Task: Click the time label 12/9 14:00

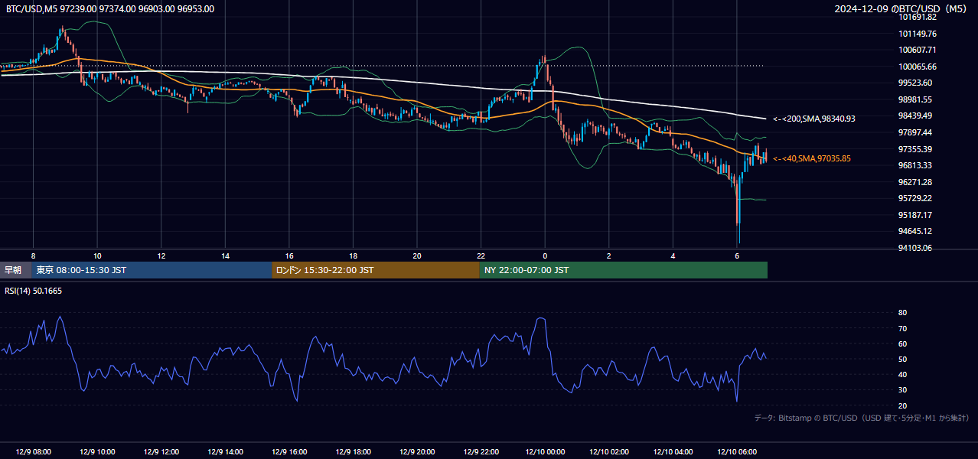Action: coord(225,452)
